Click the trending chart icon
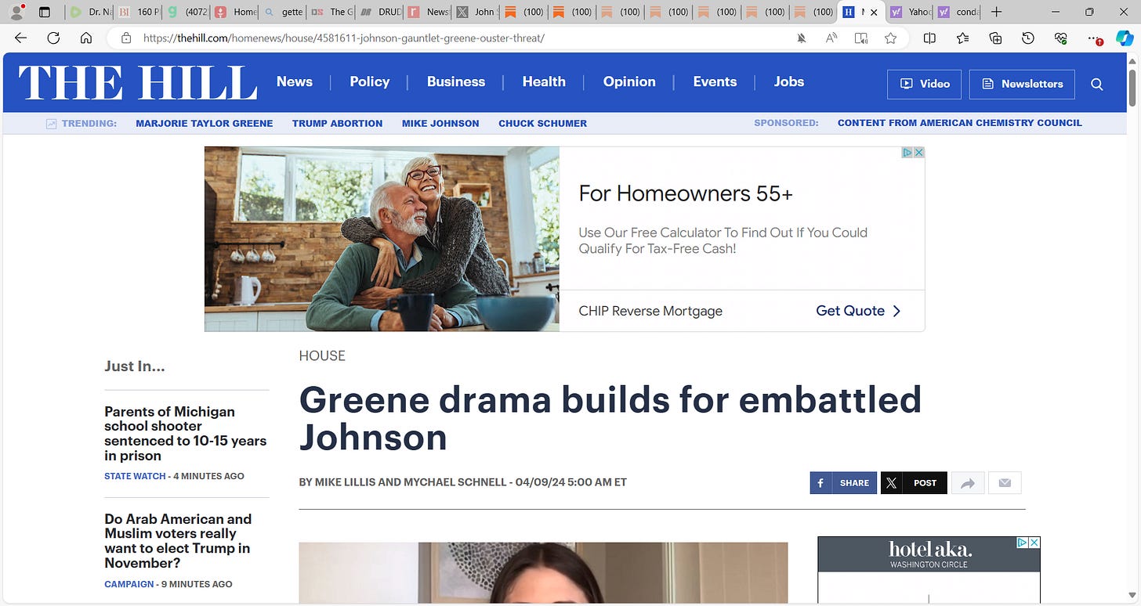The height and width of the screenshot is (606, 1141). coord(51,123)
